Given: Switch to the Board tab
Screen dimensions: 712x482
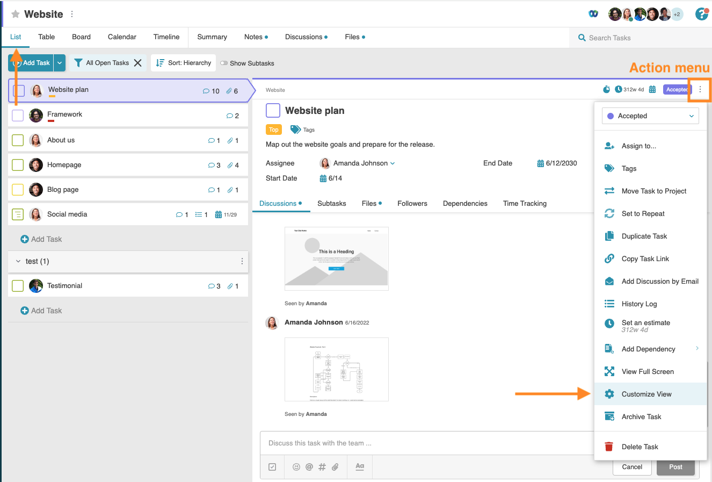Looking at the screenshot, I should [x=81, y=37].
